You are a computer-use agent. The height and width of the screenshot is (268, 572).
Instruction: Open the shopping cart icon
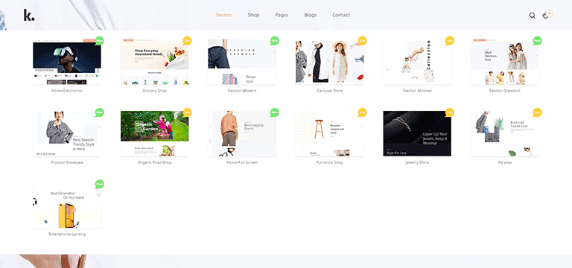(x=546, y=16)
